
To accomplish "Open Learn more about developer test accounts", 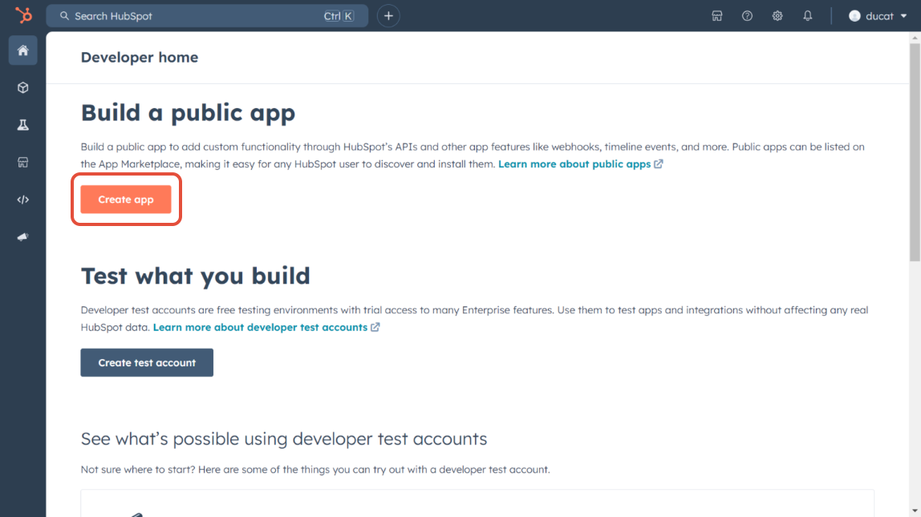I will [x=260, y=327].
